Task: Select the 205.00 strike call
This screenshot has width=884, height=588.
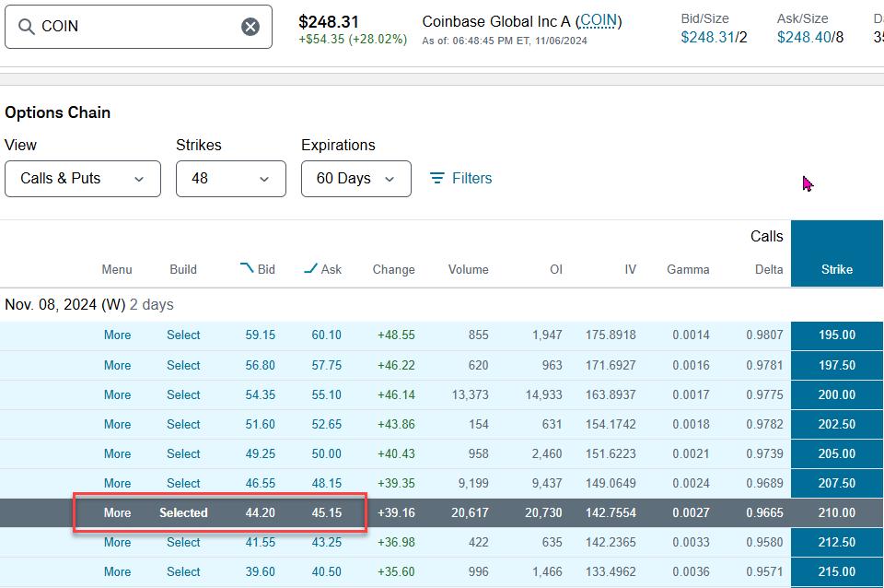Action: (183, 453)
